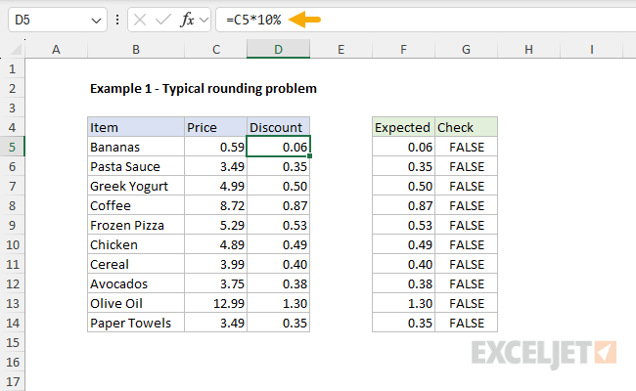Select the 'Bananas' cell

(136, 147)
